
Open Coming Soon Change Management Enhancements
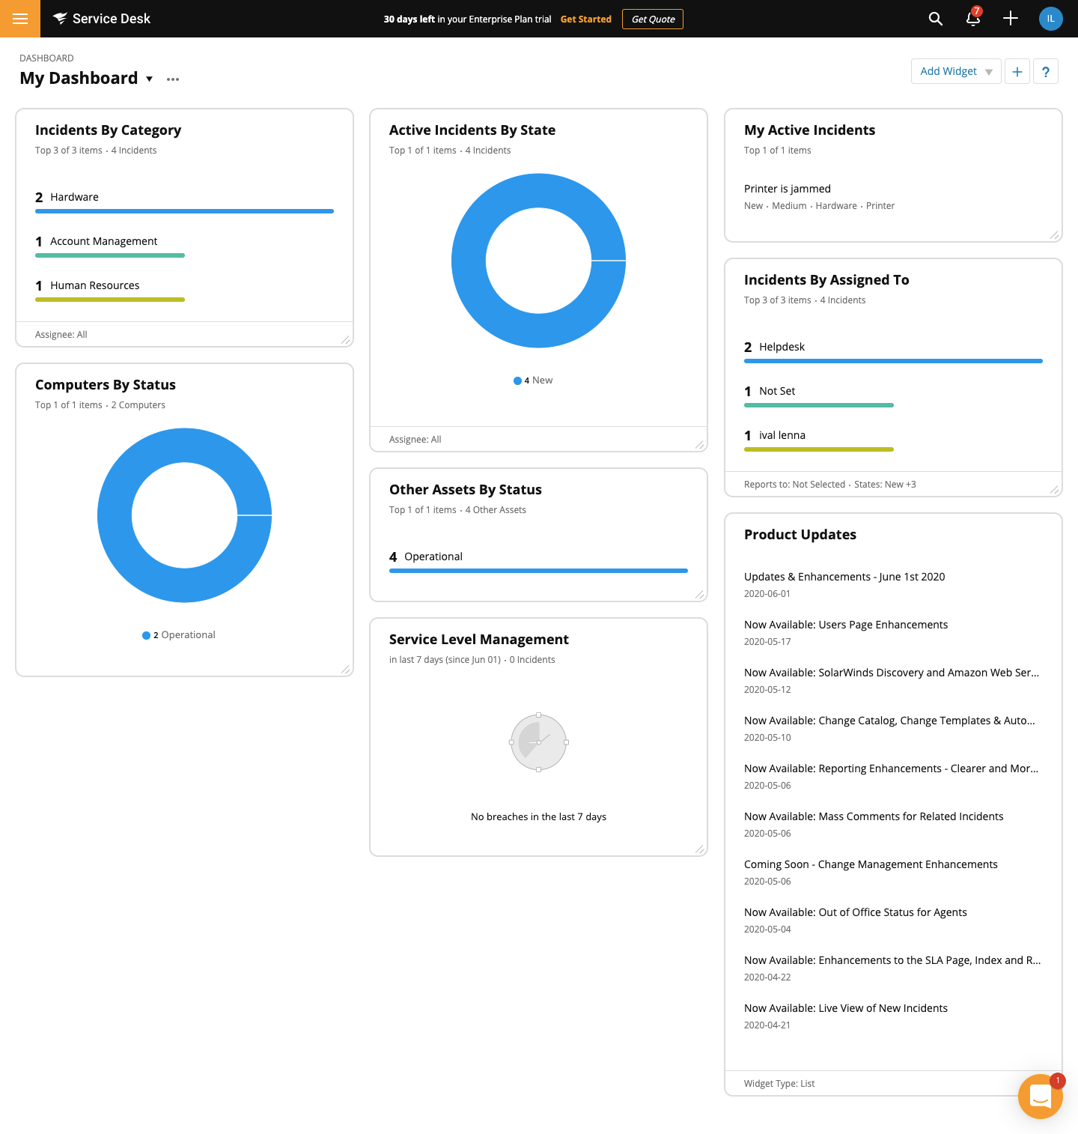871,864
